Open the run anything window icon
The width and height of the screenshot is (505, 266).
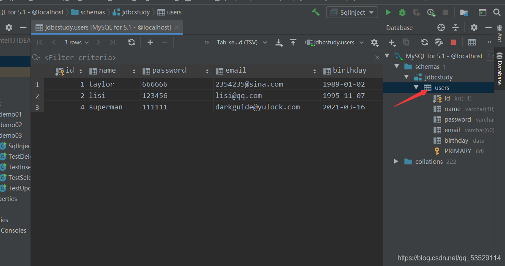pos(483,13)
